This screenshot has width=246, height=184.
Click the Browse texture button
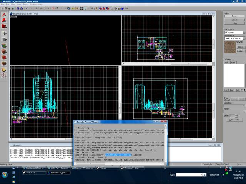pyautogui.click(x=240, y=47)
